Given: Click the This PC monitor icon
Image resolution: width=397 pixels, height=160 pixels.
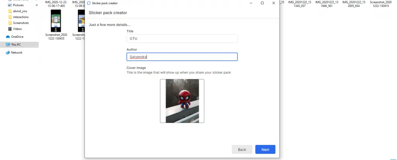Looking at the screenshot, I should click(x=8, y=45).
